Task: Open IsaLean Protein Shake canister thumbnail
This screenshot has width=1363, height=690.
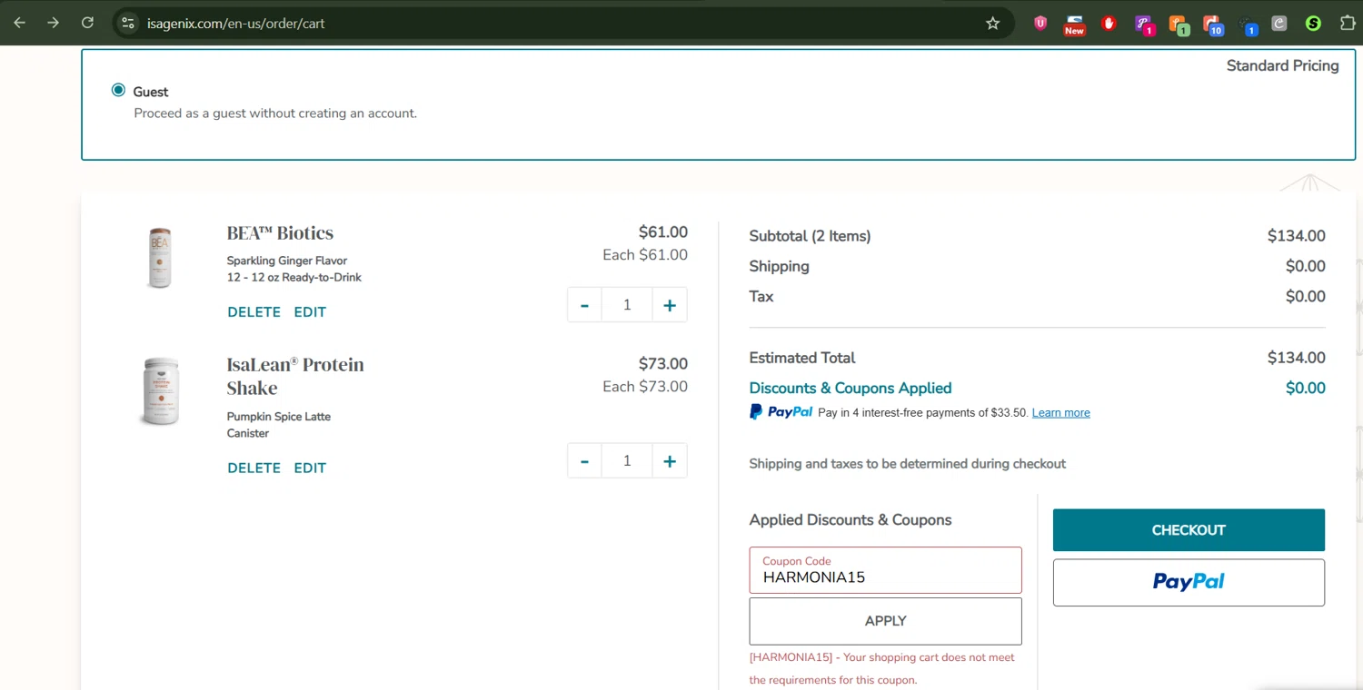Action: coord(161,391)
